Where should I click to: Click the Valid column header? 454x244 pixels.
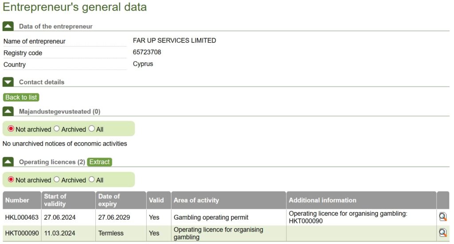(157, 200)
